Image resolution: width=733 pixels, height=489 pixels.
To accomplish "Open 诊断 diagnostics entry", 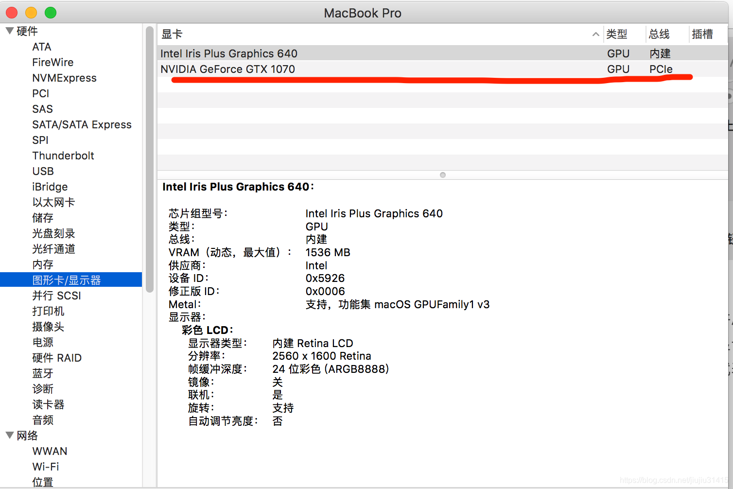I will pyautogui.click(x=43, y=389).
